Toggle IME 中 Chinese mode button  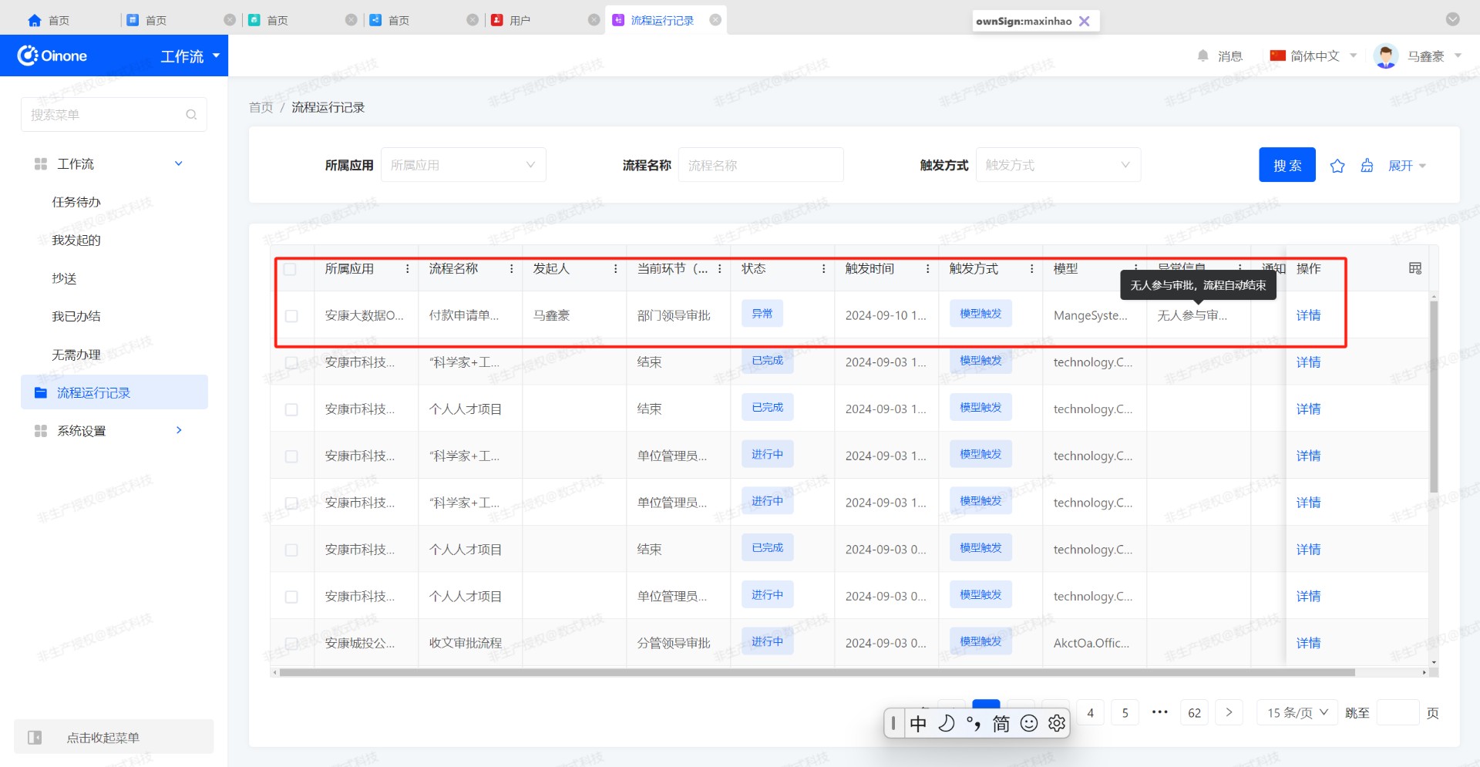tap(918, 723)
